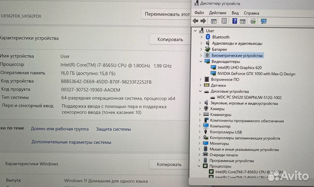Click the WDC PC SN520 disk icon
314x187 pixels.
[213, 97]
